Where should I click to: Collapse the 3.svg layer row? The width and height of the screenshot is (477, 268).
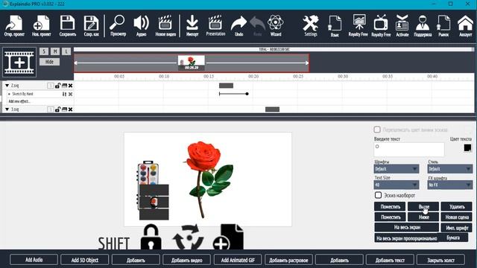7,109
